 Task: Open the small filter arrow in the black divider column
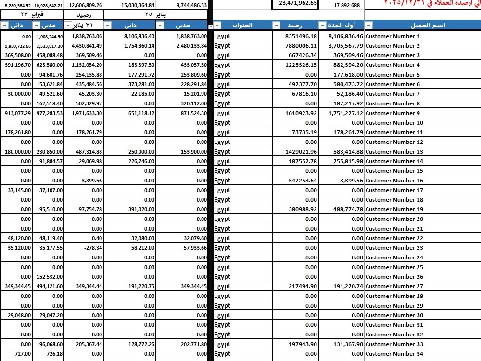pyautogui.click(x=211, y=27)
